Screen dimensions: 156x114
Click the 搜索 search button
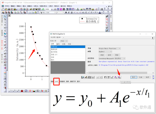pyautogui.click(x=117, y=55)
